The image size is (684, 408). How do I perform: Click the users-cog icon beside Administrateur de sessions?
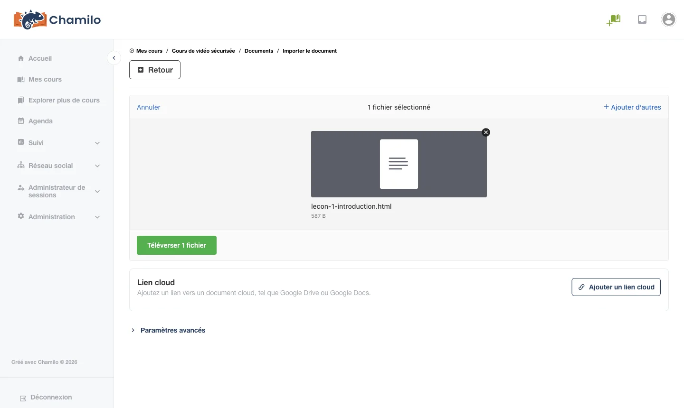[21, 188]
